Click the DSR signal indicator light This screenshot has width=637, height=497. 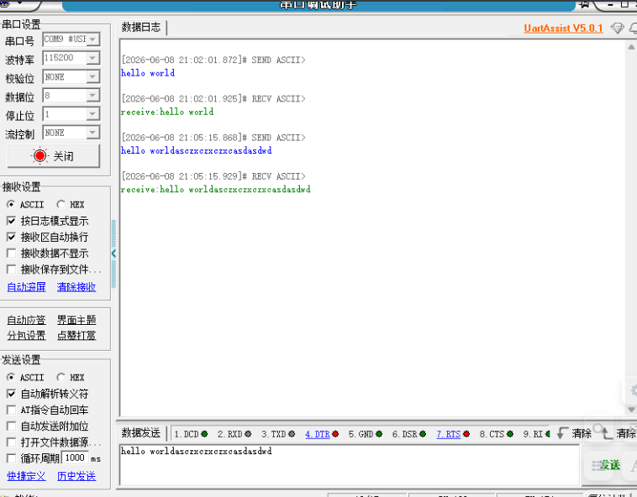click(x=423, y=434)
